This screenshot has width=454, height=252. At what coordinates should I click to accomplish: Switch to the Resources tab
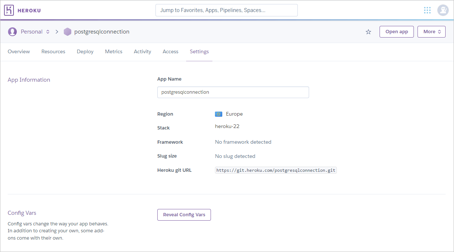point(53,51)
